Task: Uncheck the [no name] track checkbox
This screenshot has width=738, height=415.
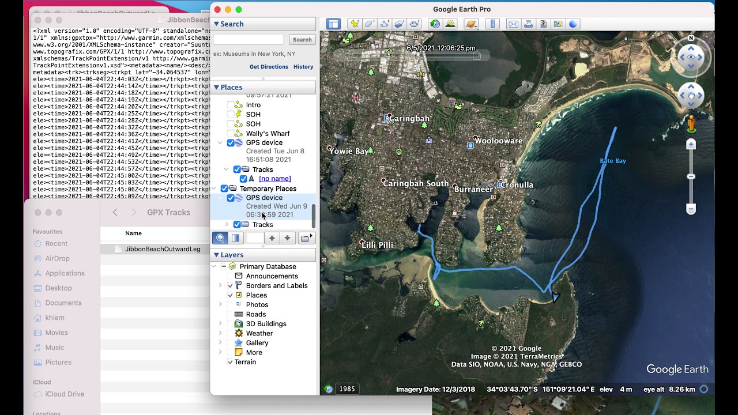Action: tap(243, 179)
